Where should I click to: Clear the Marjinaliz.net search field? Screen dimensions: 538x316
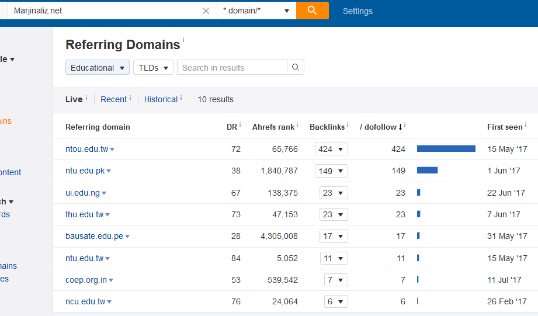tap(206, 11)
